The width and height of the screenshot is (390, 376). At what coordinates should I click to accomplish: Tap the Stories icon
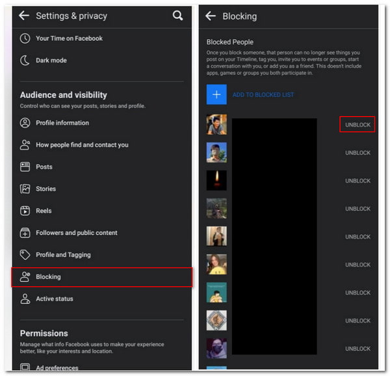25,189
